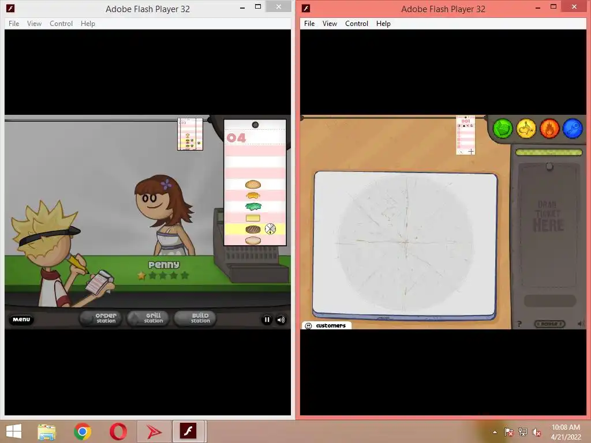The width and height of the screenshot is (591, 443).
Task: Click the mustard ingredient on ticket 04
Action: (253, 196)
